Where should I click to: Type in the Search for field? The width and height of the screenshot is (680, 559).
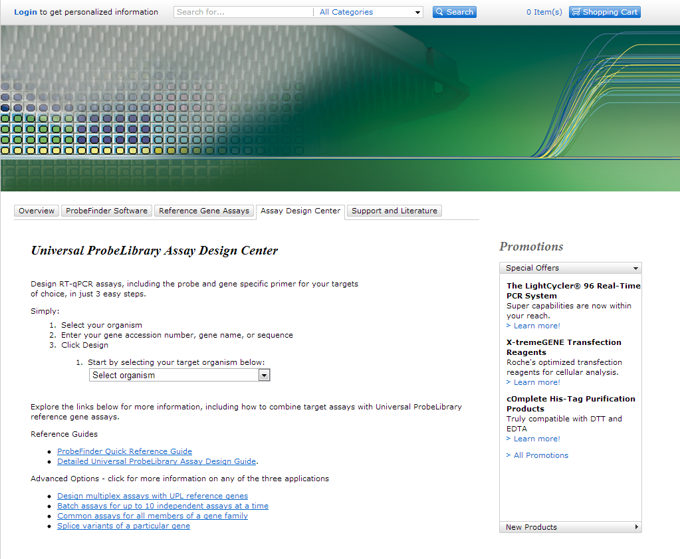click(243, 12)
